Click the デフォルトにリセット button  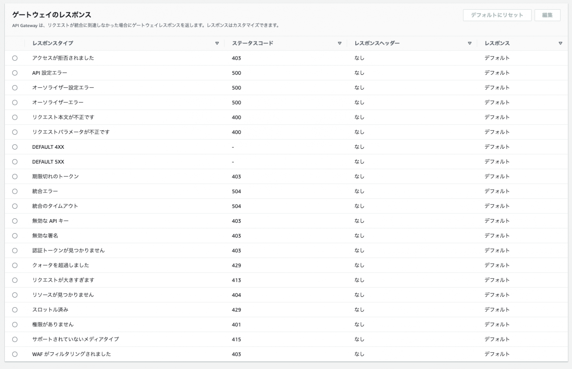pos(497,15)
